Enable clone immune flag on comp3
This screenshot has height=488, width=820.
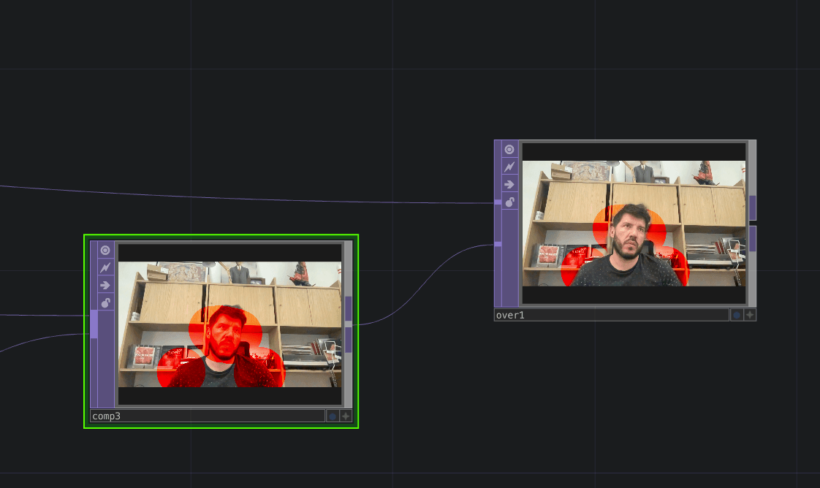[x=106, y=268]
